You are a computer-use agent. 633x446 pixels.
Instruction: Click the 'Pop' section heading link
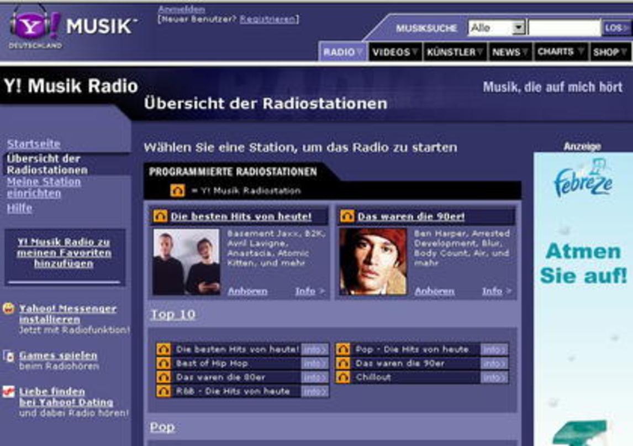[x=162, y=427]
